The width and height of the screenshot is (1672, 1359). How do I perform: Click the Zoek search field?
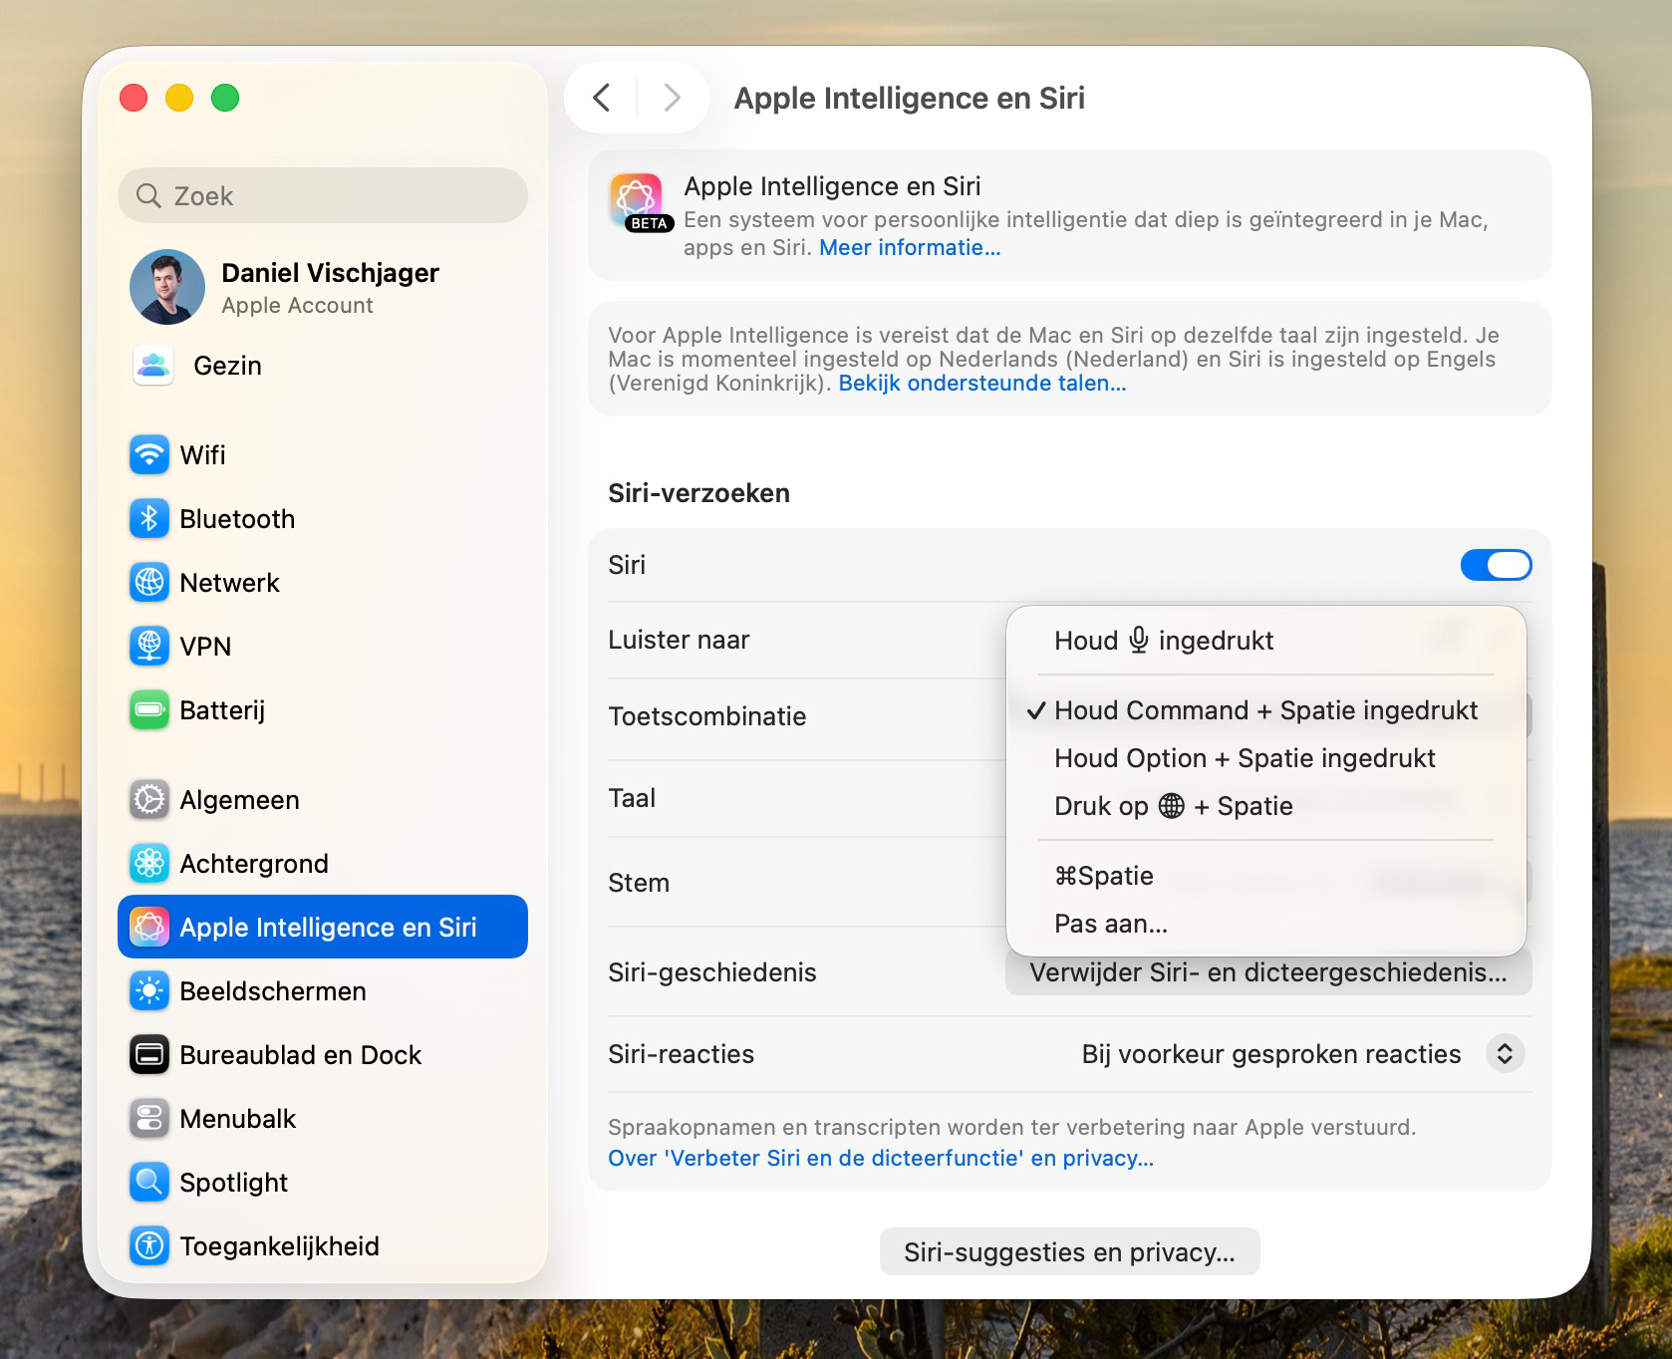pyautogui.click(x=323, y=196)
